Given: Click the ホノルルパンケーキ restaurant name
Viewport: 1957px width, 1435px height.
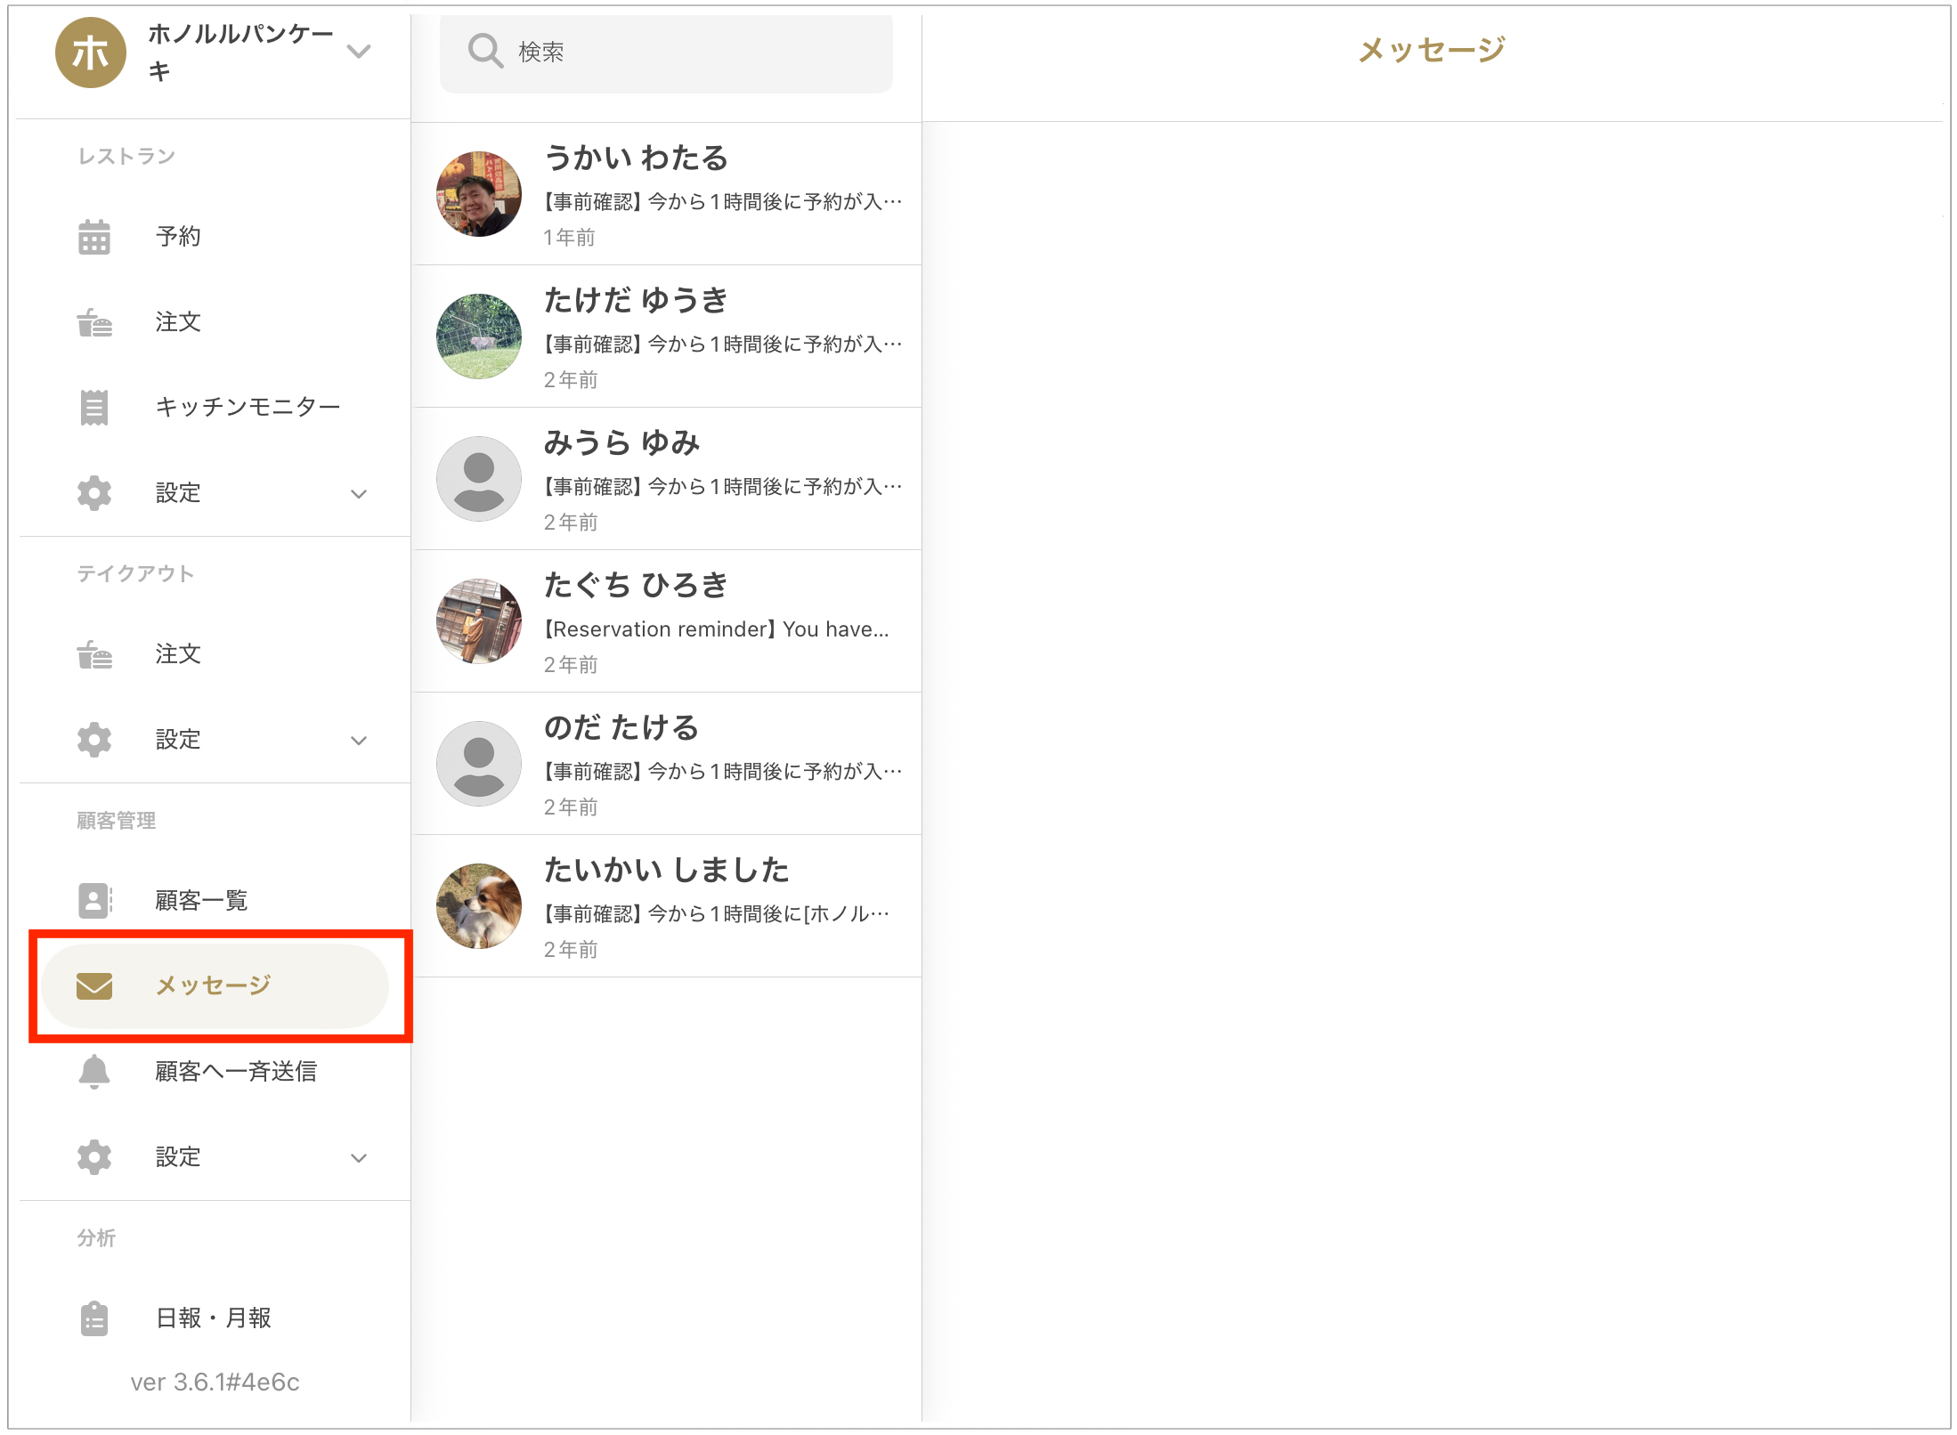Looking at the screenshot, I should 240,52.
